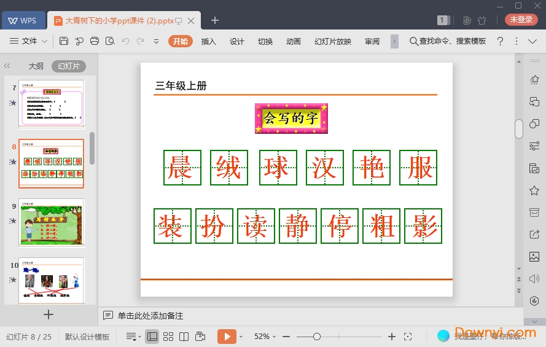Toggle the notes display icon
Viewport: 546px width, 347px height.
point(131,337)
